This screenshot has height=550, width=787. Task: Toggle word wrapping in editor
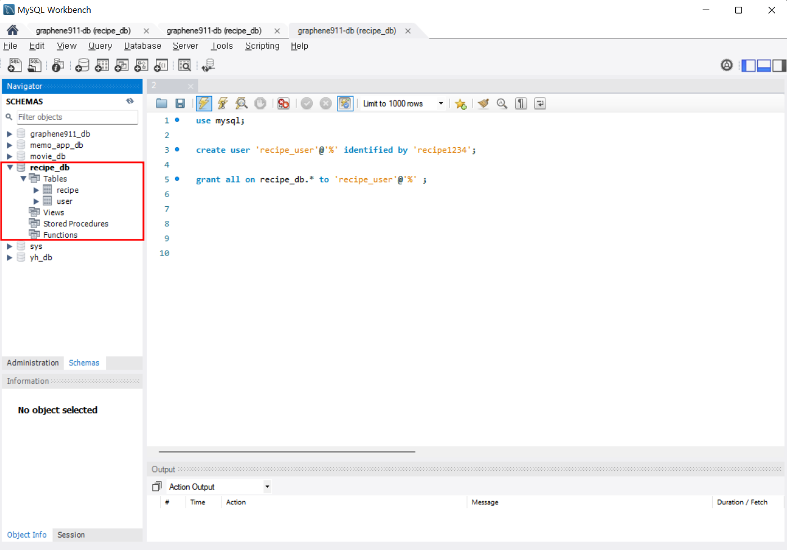pyautogui.click(x=540, y=103)
